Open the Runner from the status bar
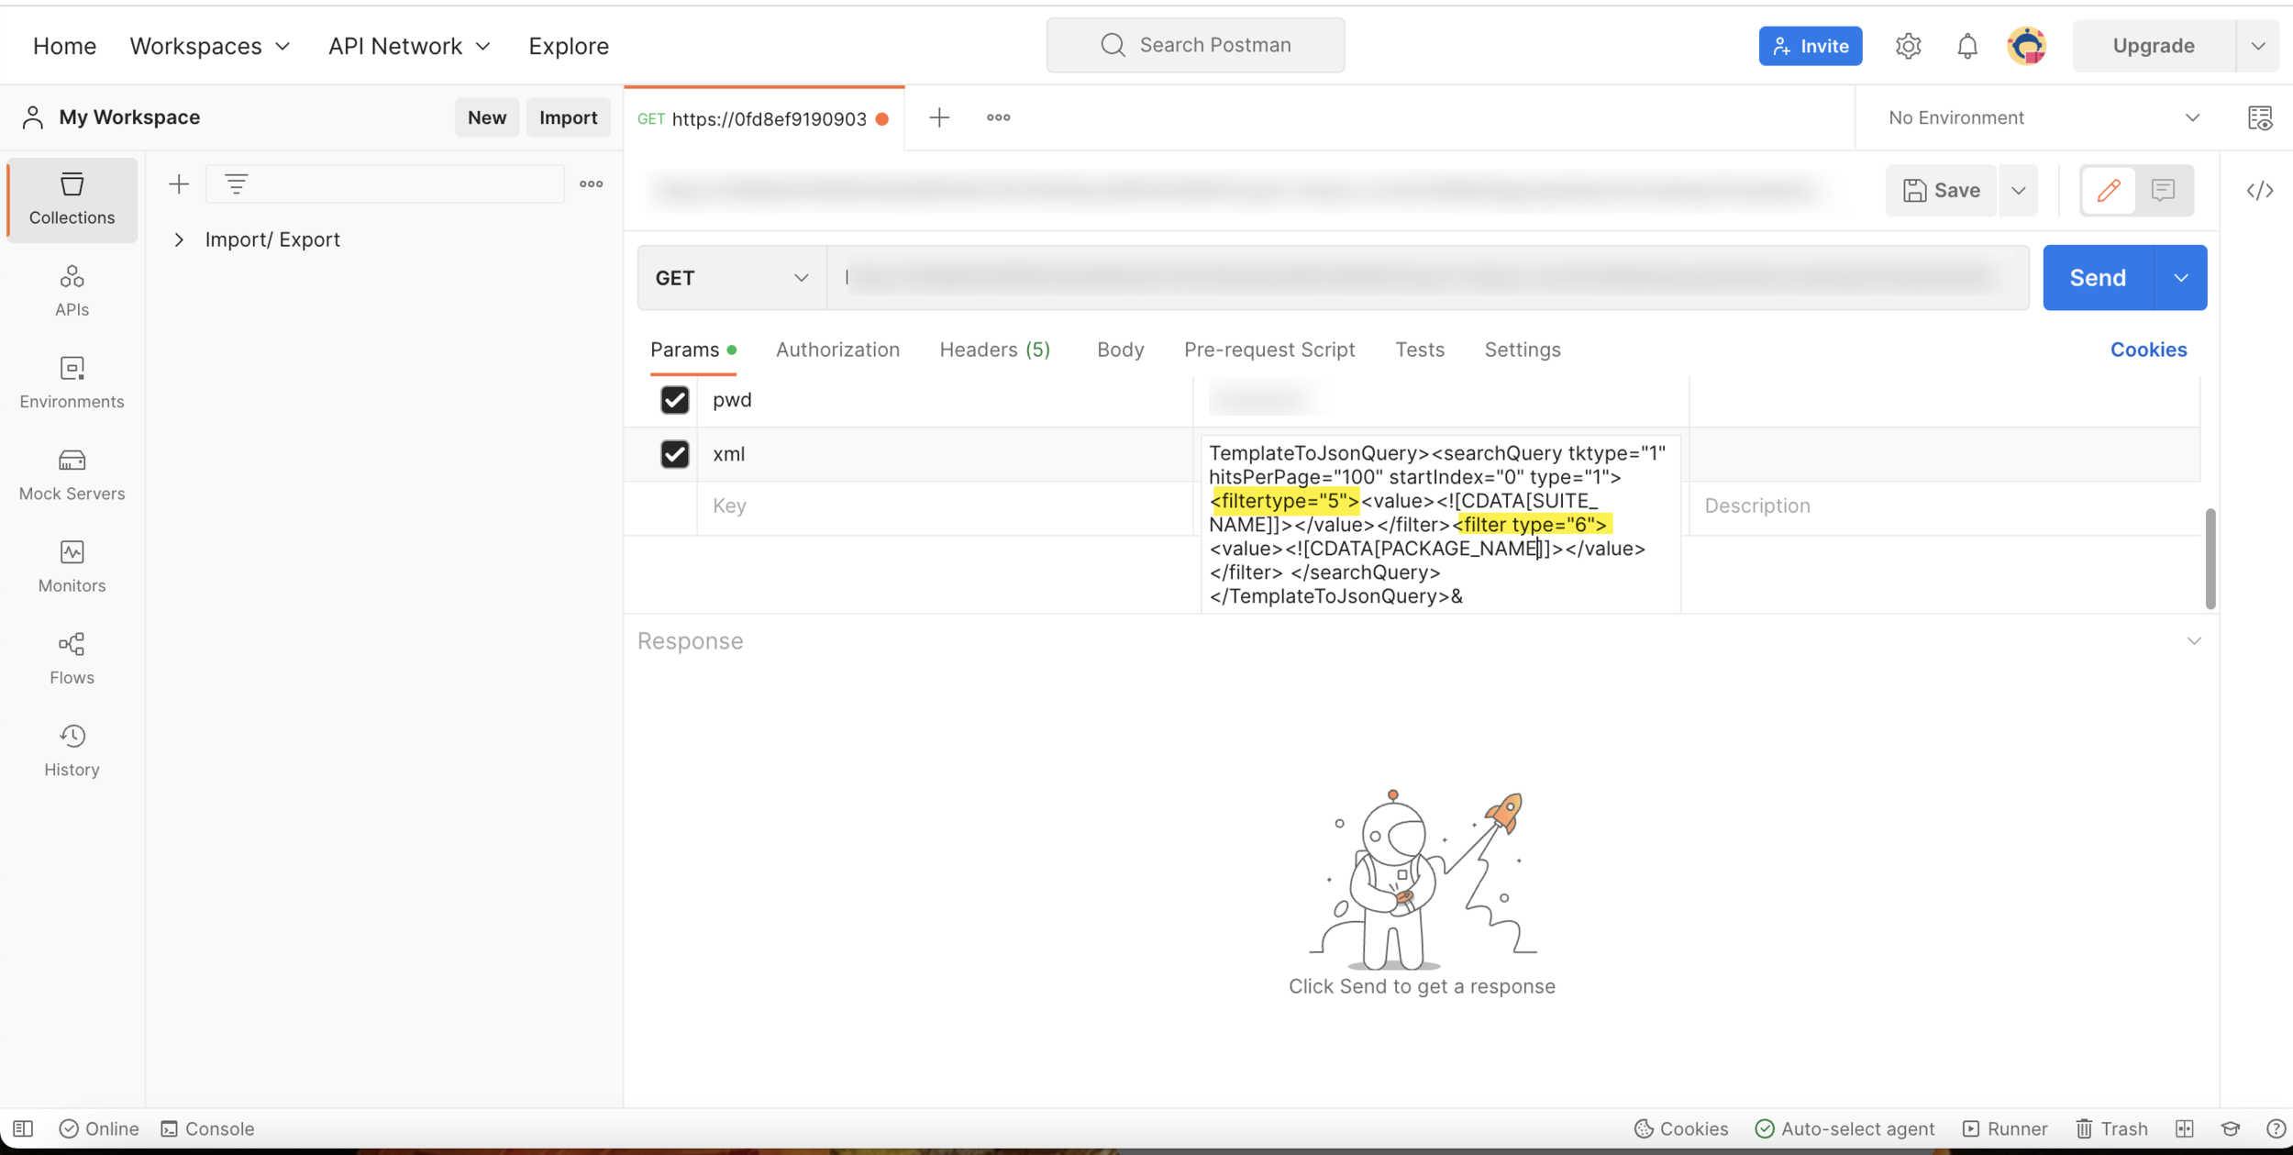 [2004, 1128]
